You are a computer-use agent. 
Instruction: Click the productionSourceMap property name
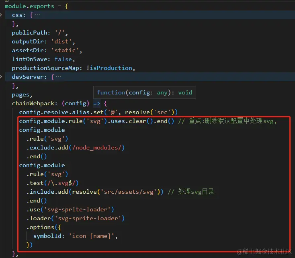45,68
